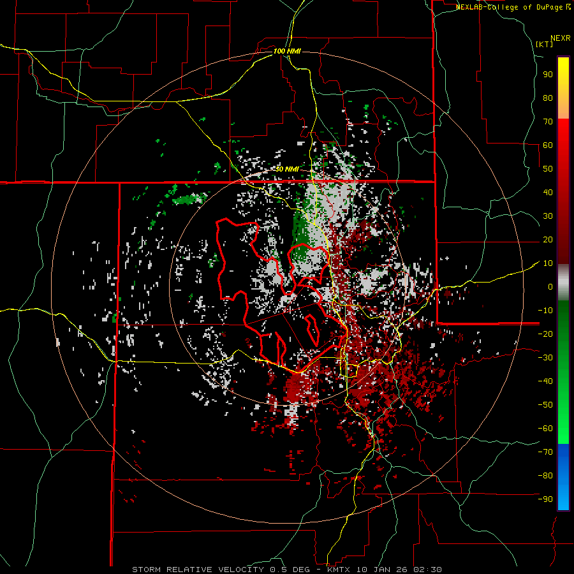Click the 0 knot scale value
Screen dimensions: 574x574
coord(550,286)
